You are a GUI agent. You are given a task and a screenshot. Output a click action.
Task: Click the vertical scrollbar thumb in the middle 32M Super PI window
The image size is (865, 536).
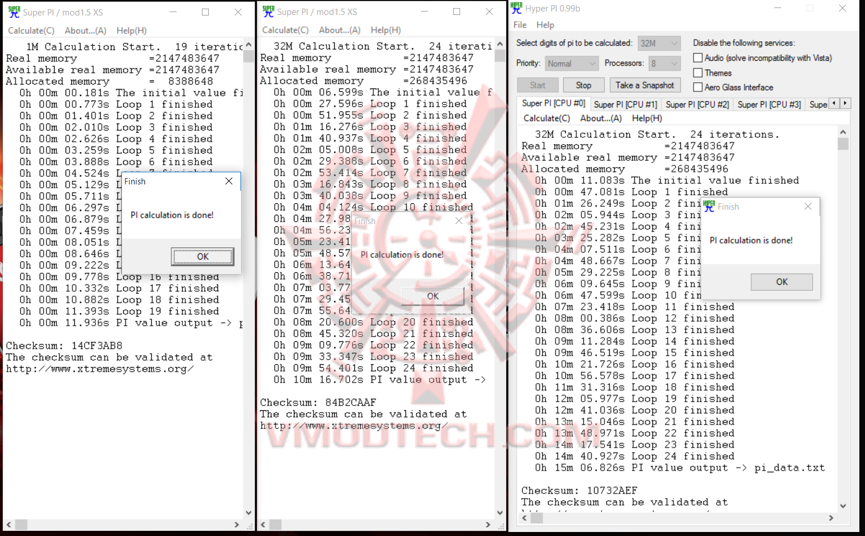pos(499,56)
